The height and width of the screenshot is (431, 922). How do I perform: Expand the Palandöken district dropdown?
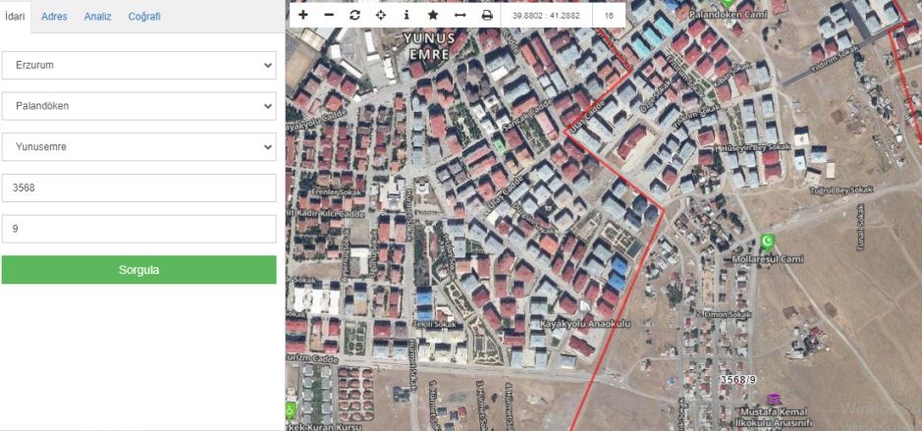pyautogui.click(x=138, y=106)
